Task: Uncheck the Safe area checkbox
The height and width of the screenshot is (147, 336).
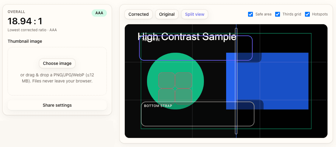Action: 250,14
